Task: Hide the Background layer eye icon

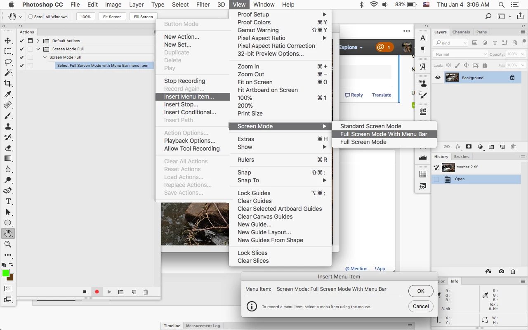Action: coord(438,78)
